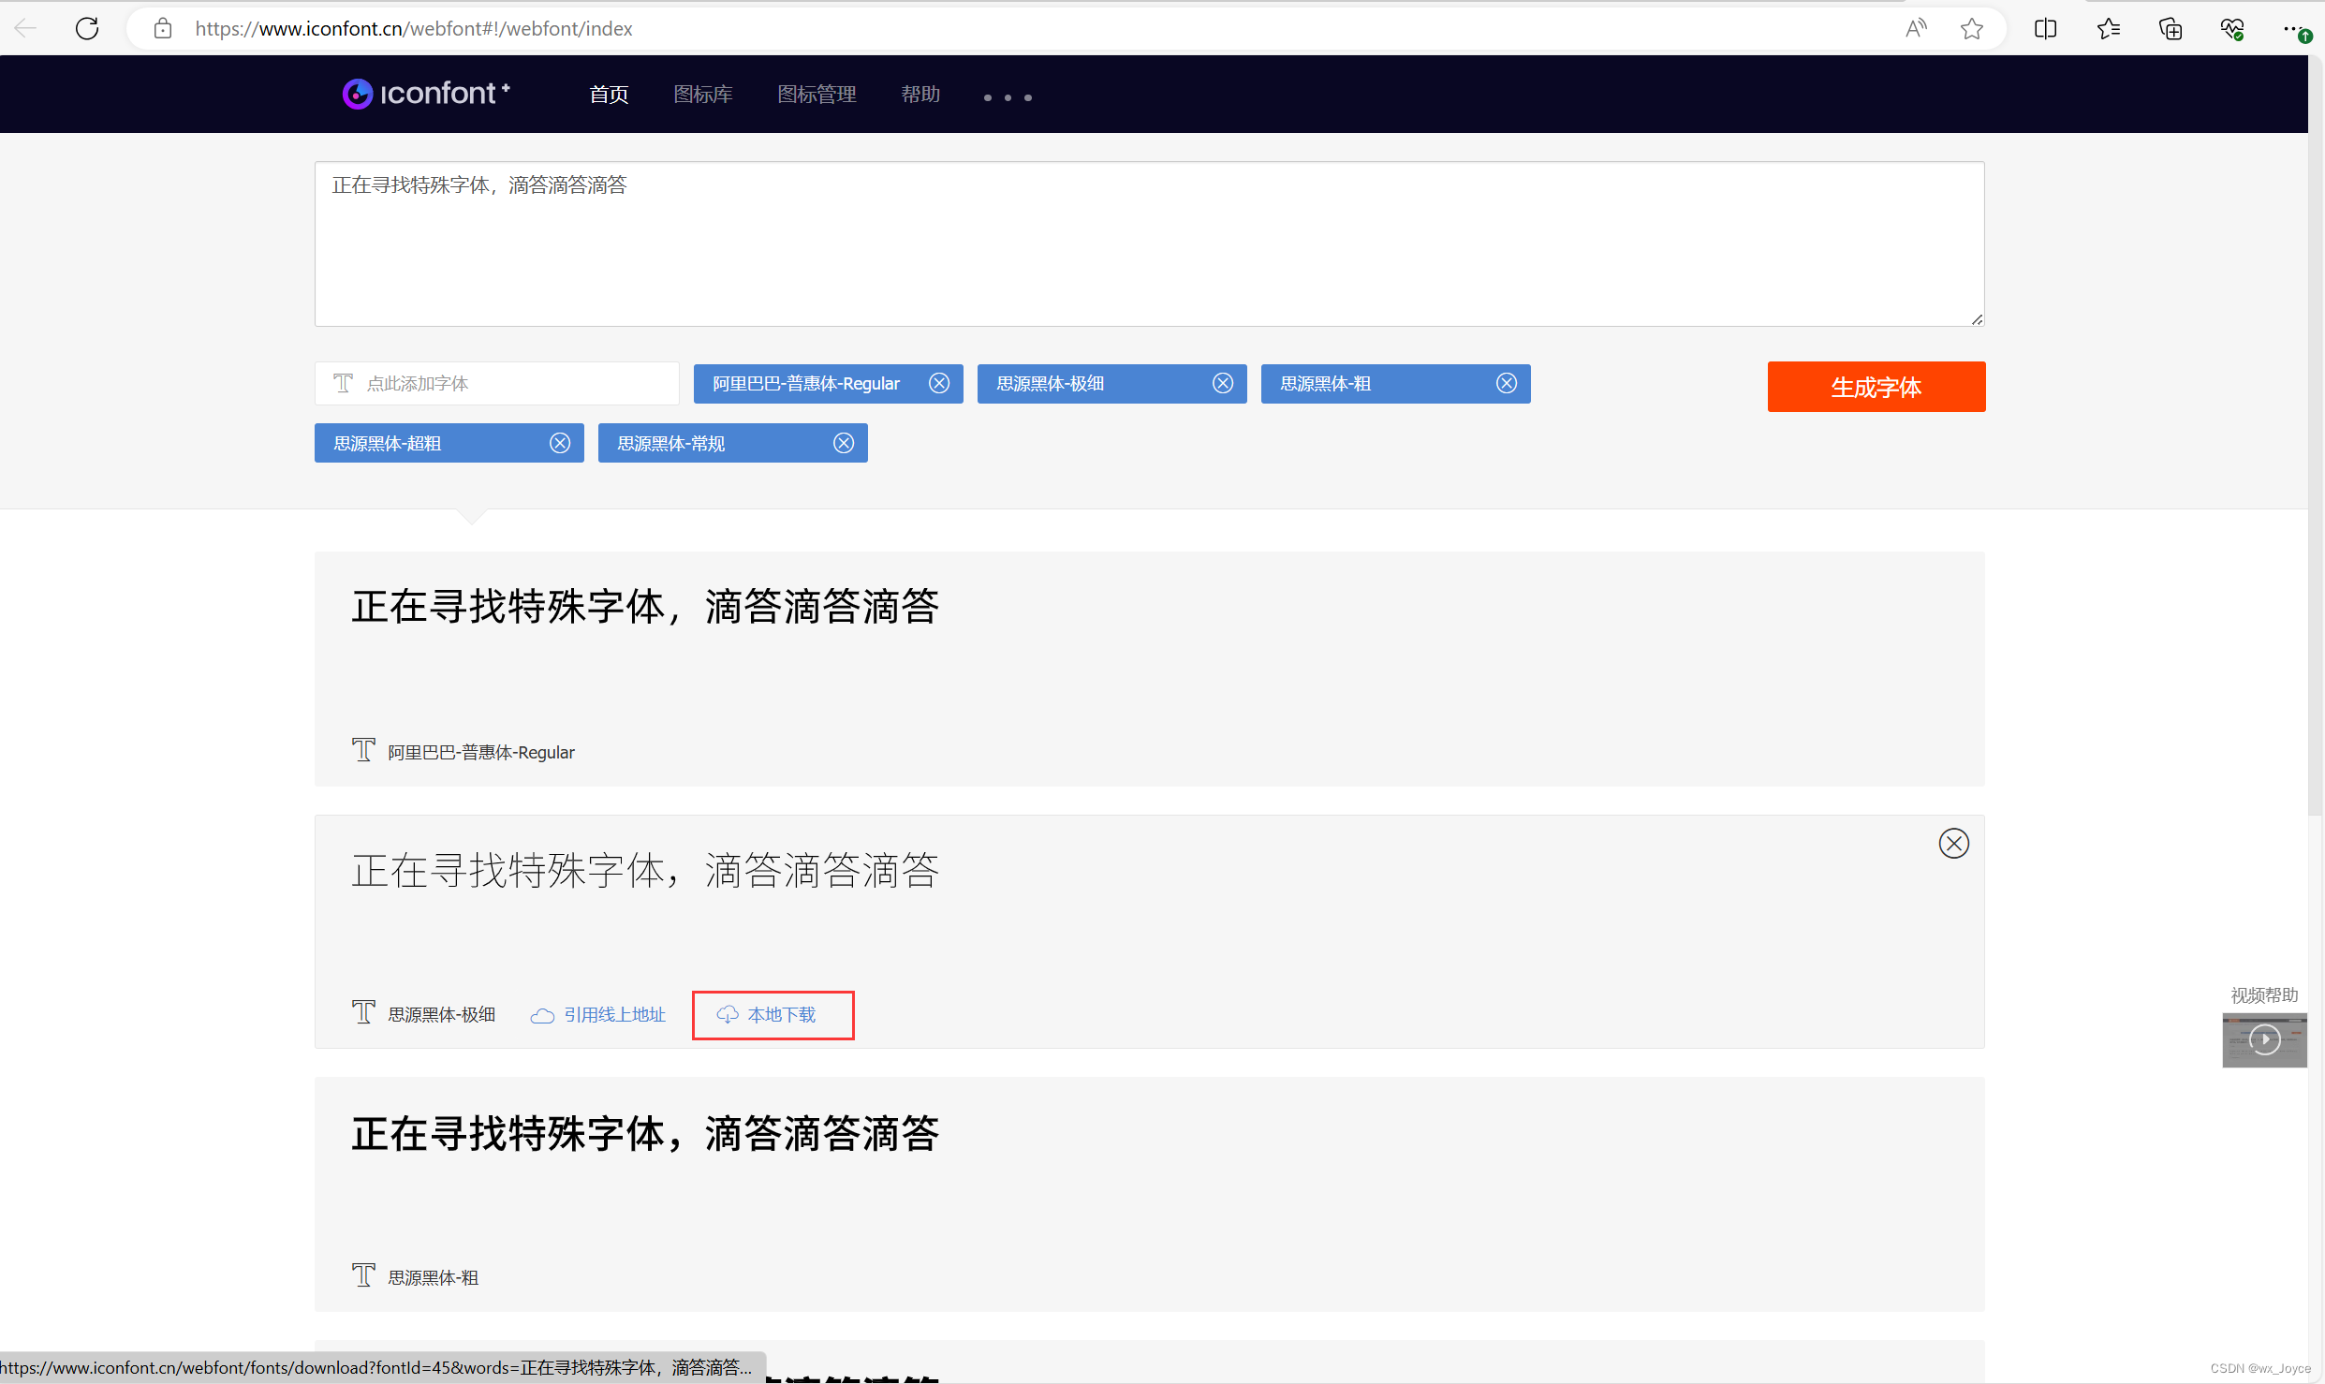Image resolution: width=2325 pixels, height=1384 pixels.
Task: Click 本地下载 link for 思源黑体-极细
Action: click(773, 1015)
